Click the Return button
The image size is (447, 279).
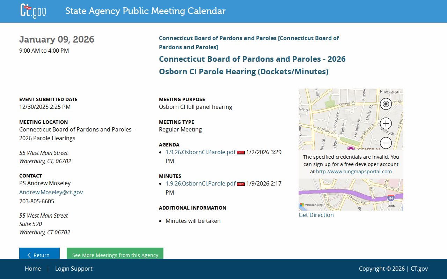39,254
